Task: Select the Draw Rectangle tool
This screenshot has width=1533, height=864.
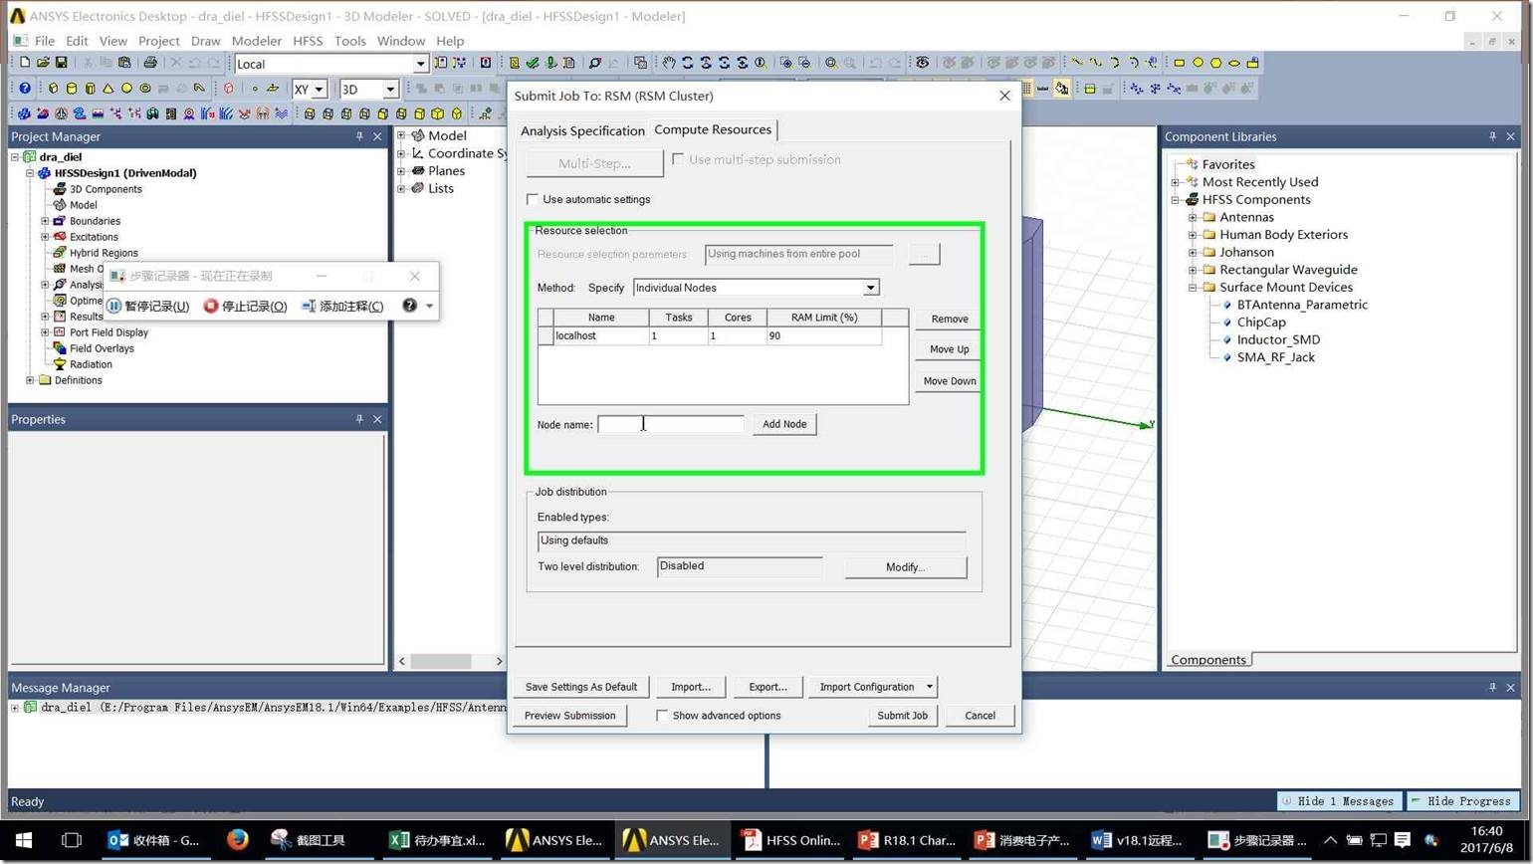Action: click(1179, 63)
